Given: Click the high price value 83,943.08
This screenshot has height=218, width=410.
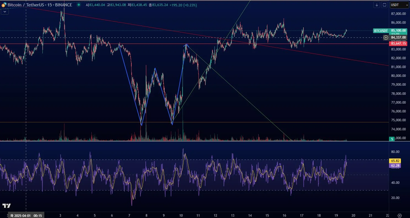Looking at the screenshot, I should [118, 5].
